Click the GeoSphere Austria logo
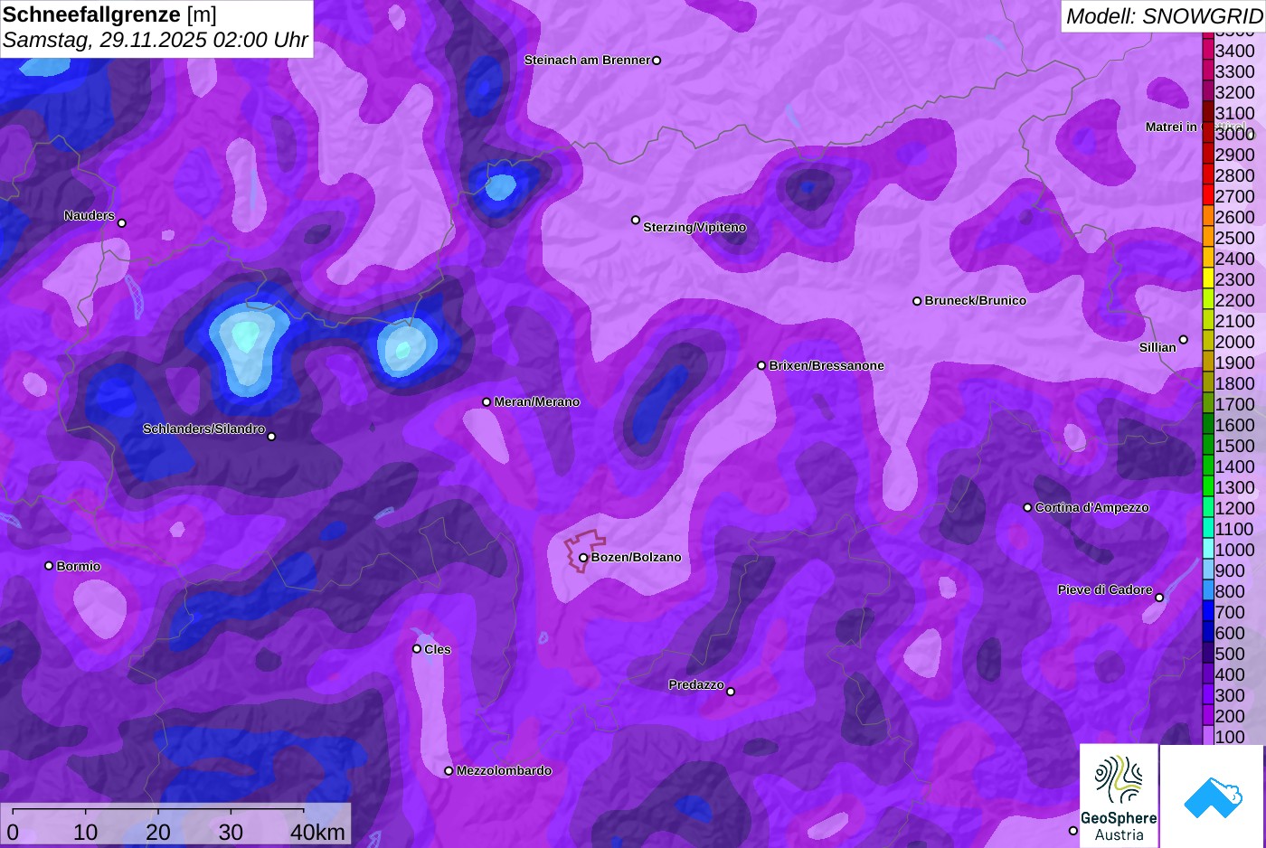 [x=1119, y=796]
